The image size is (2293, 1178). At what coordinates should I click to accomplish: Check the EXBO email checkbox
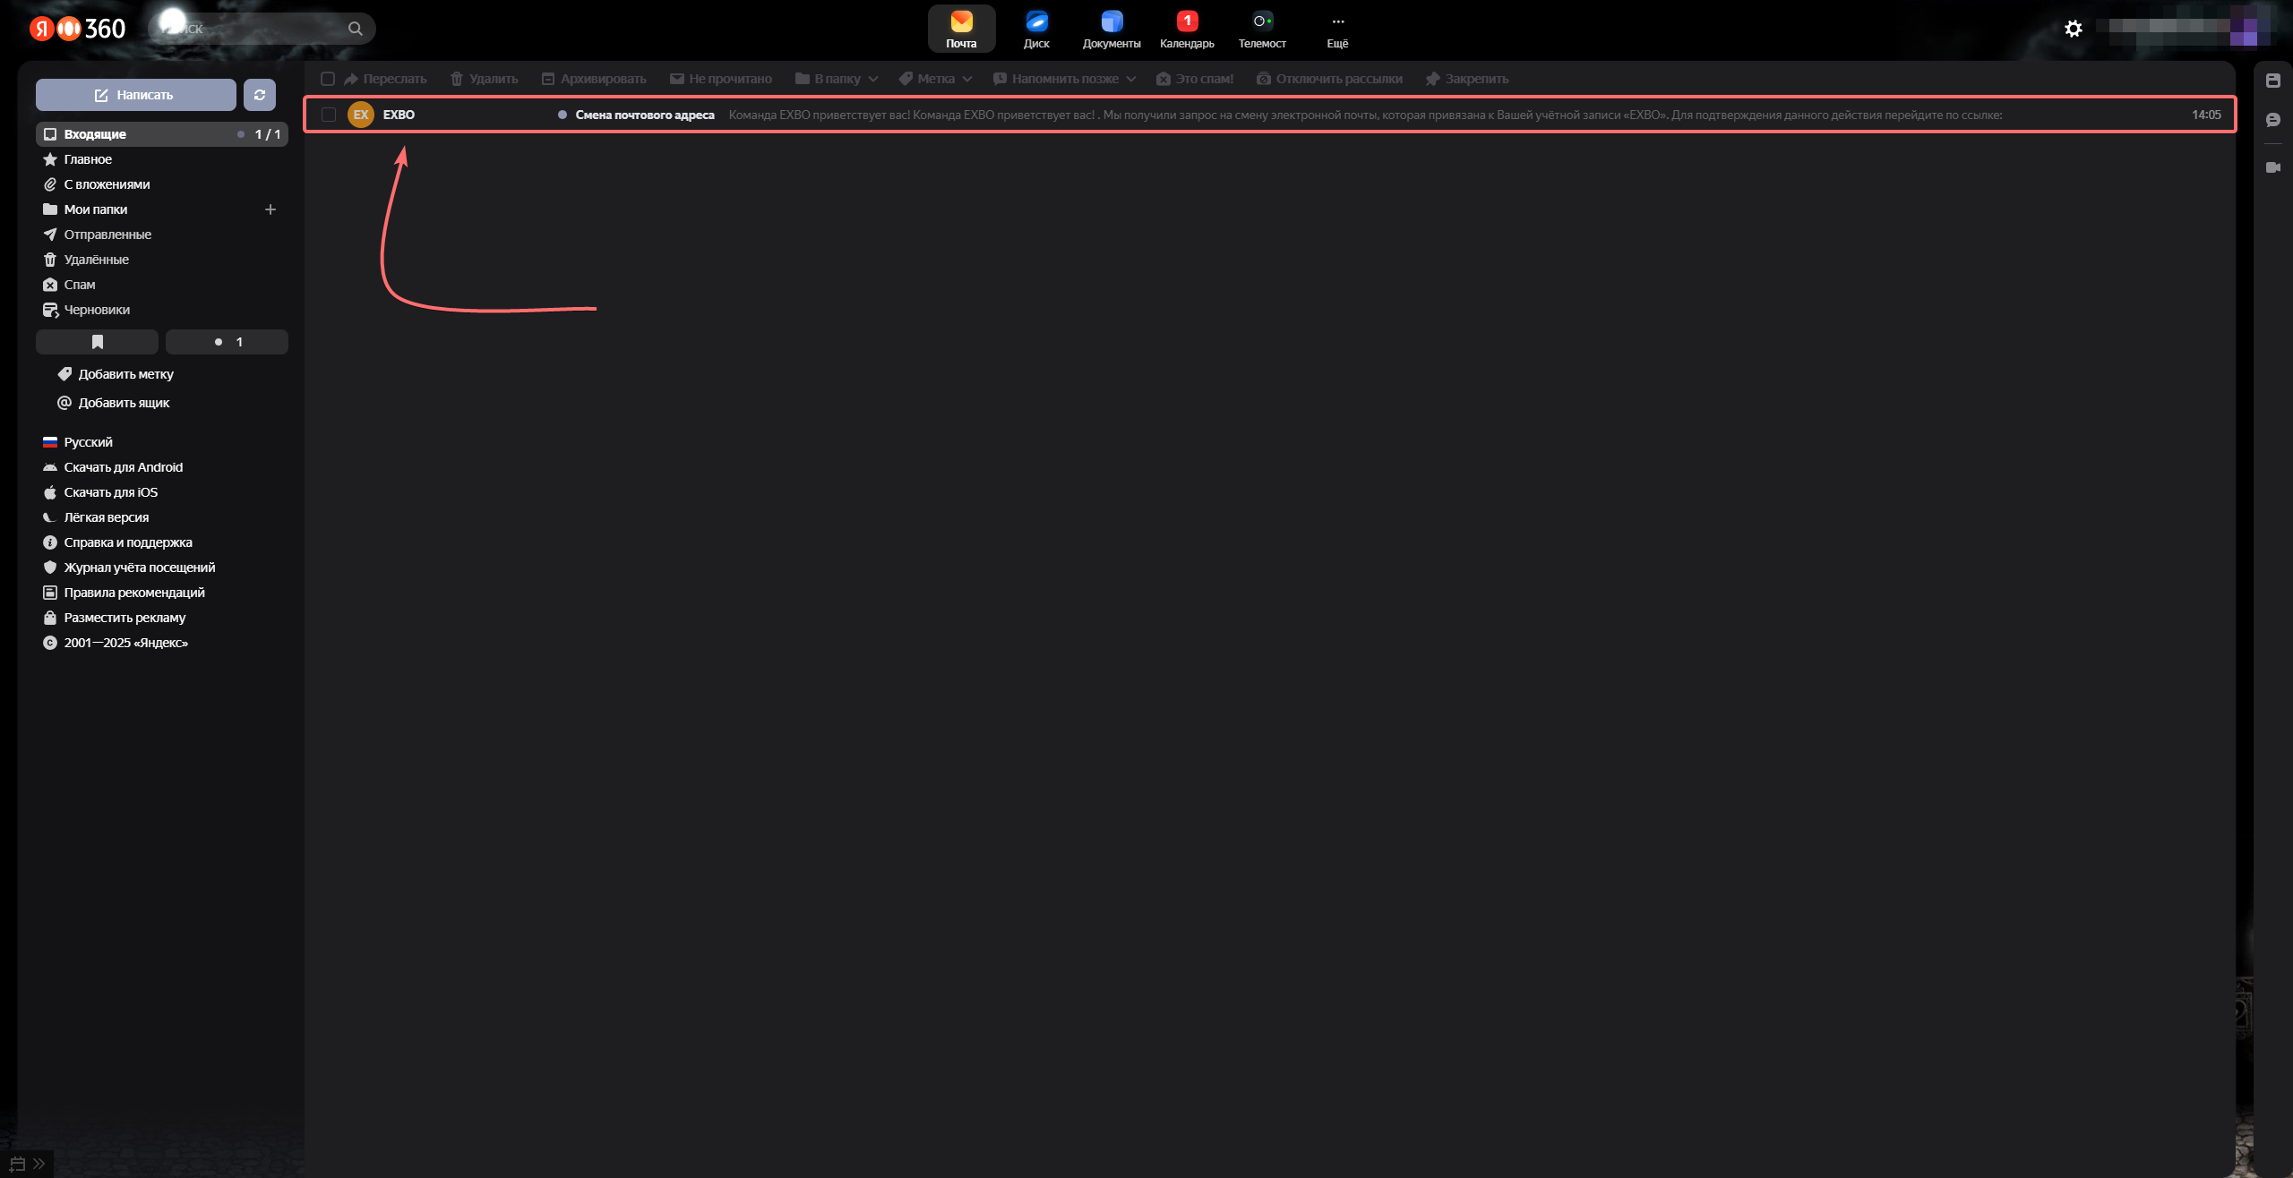coord(329,115)
